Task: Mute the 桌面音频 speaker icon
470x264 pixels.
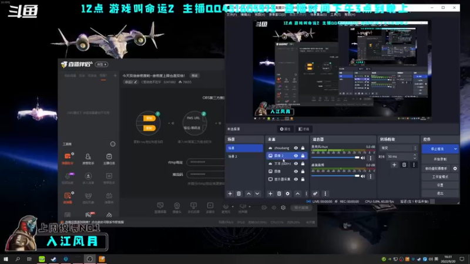Action: coord(363,177)
